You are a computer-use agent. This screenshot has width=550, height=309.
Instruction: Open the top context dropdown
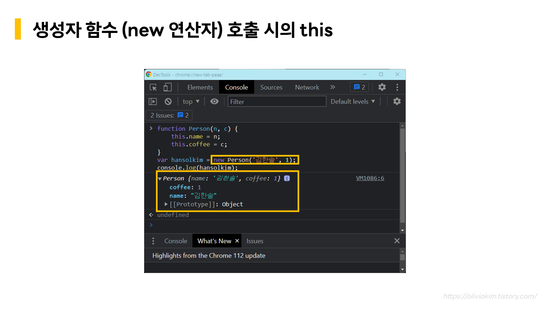click(x=191, y=102)
